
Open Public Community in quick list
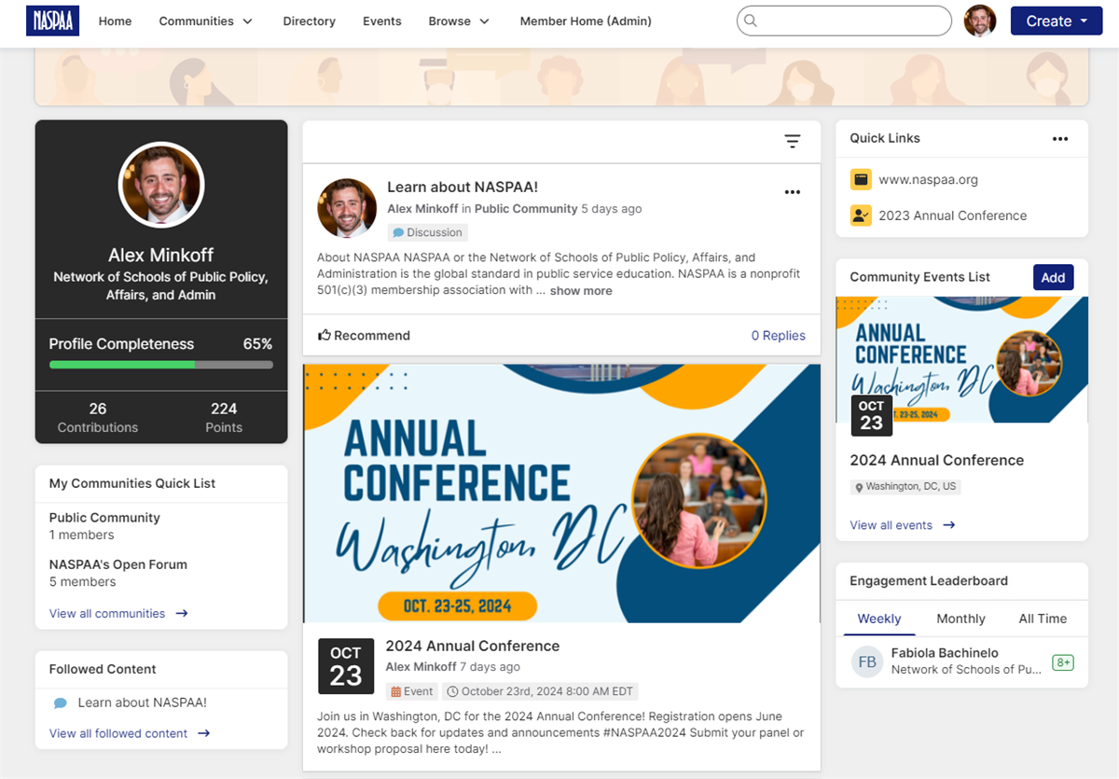click(x=104, y=518)
